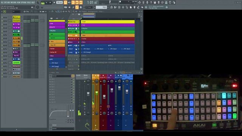242x136 pixels.
Task: Select the Pad pattern in the picker
Action: [x=57, y=23]
